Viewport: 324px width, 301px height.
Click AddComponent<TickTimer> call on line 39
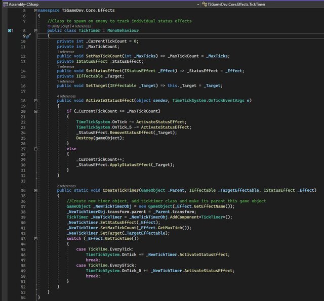pyautogui.click(x=201, y=217)
